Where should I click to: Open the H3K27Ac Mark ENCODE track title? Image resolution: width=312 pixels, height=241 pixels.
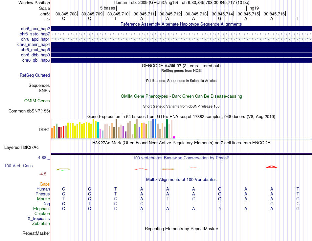point(181,143)
